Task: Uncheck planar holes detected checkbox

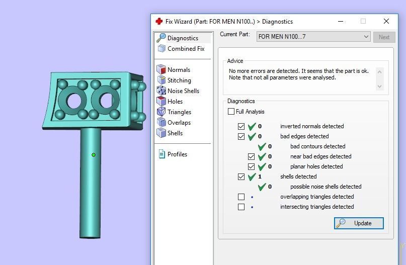Action: 251,166
